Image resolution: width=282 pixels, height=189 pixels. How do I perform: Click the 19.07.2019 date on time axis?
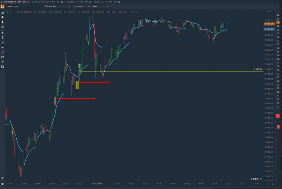click(97, 184)
